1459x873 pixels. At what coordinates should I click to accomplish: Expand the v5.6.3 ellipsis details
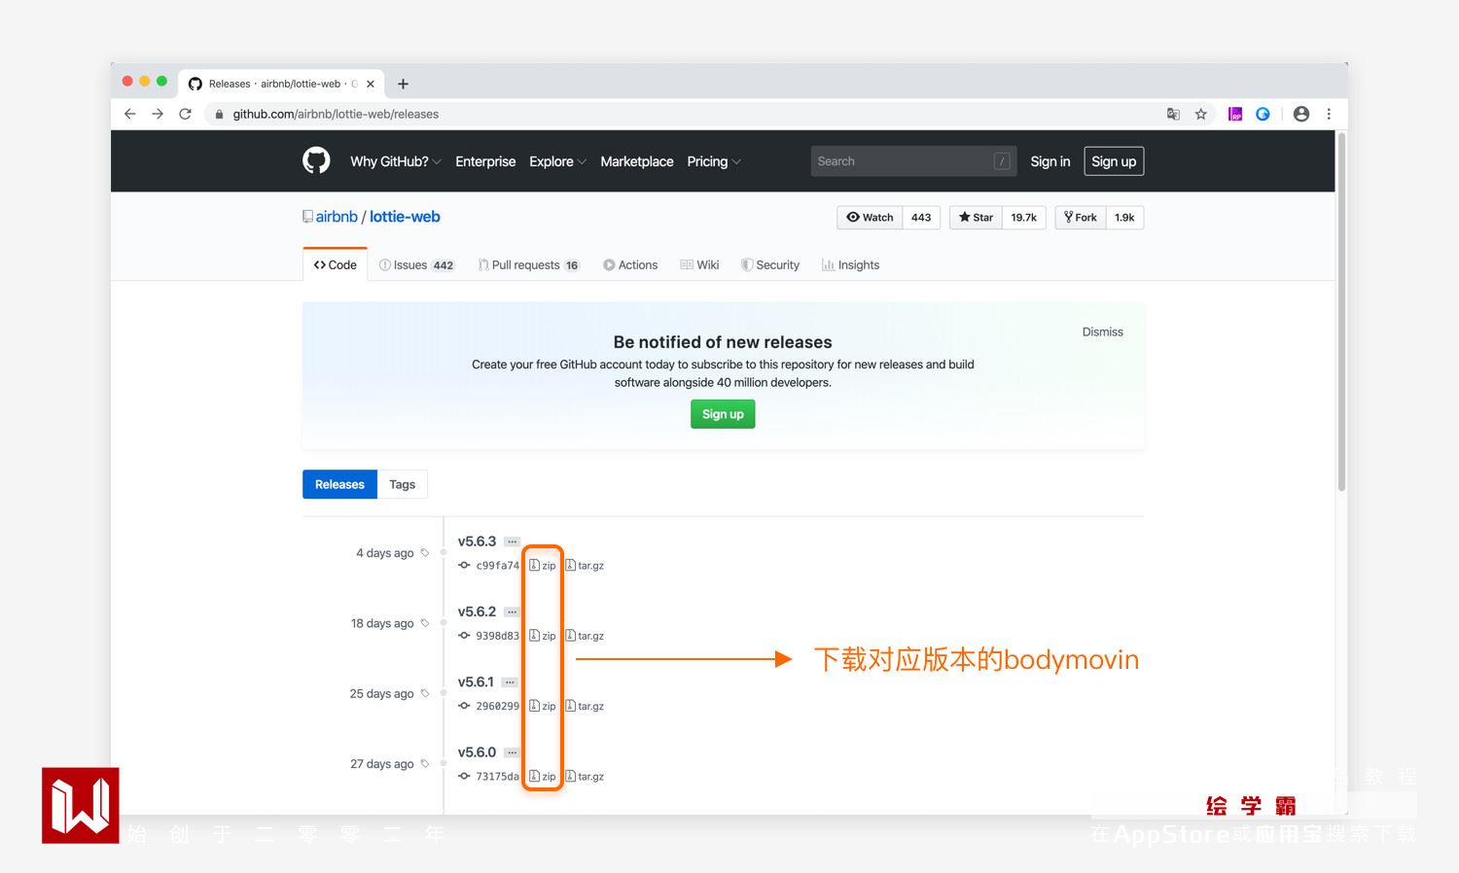512,541
